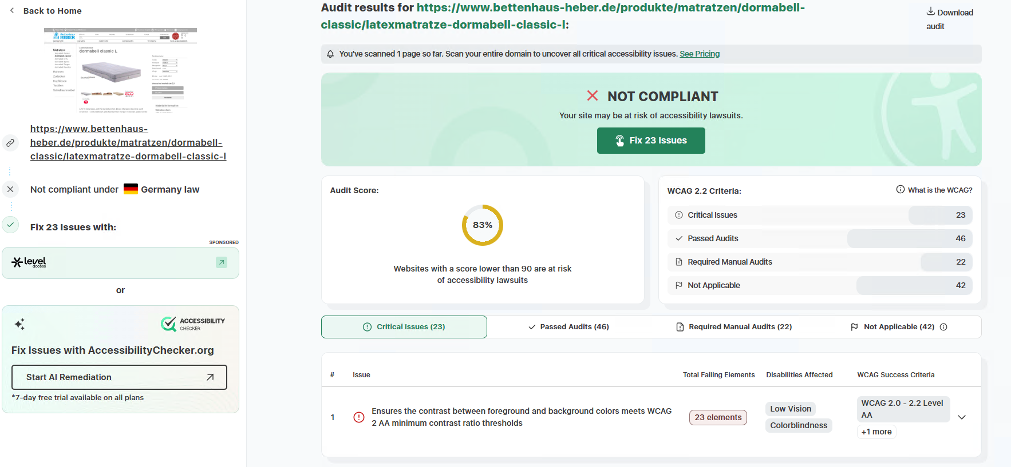Click the What is the WCAG info icon

coord(901,190)
